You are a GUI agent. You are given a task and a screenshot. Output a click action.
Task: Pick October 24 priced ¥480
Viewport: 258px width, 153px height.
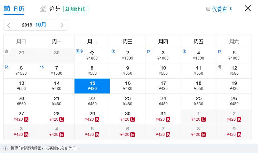coord(163,101)
